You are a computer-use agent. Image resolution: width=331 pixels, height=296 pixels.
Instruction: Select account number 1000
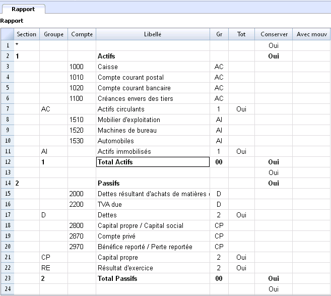[x=82, y=67]
